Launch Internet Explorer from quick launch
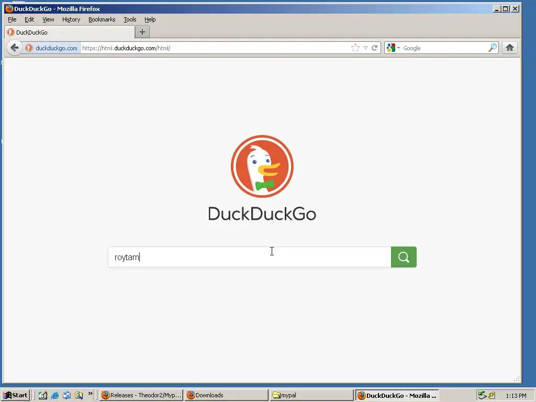536x402 pixels. pos(54,396)
